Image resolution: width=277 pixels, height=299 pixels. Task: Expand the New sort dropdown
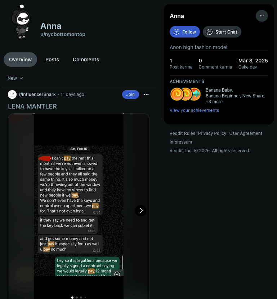point(15,78)
